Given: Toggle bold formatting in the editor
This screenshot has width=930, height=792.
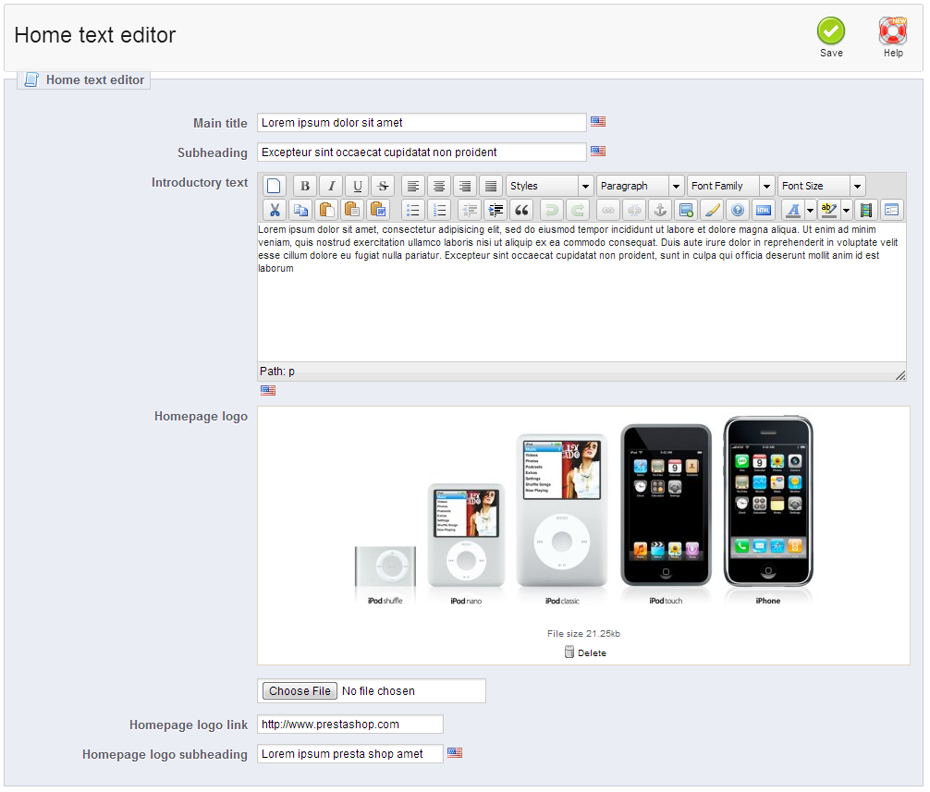Looking at the screenshot, I should pos(304,185).
